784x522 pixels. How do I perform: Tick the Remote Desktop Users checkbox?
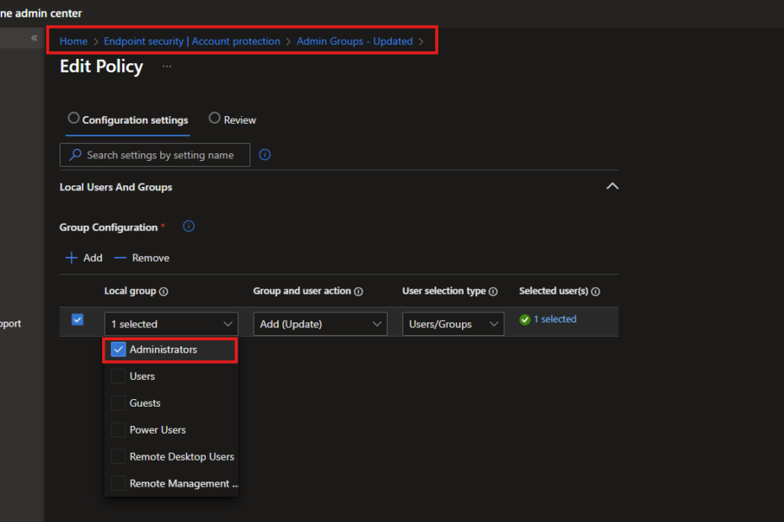point(118,457)
